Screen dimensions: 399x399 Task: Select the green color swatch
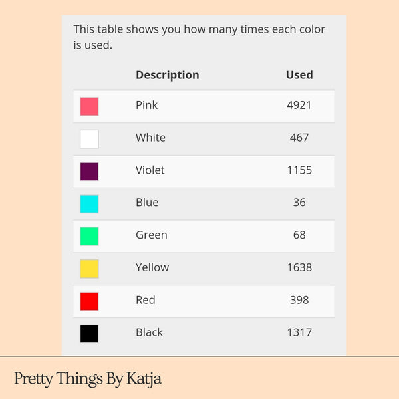[89, 236]
